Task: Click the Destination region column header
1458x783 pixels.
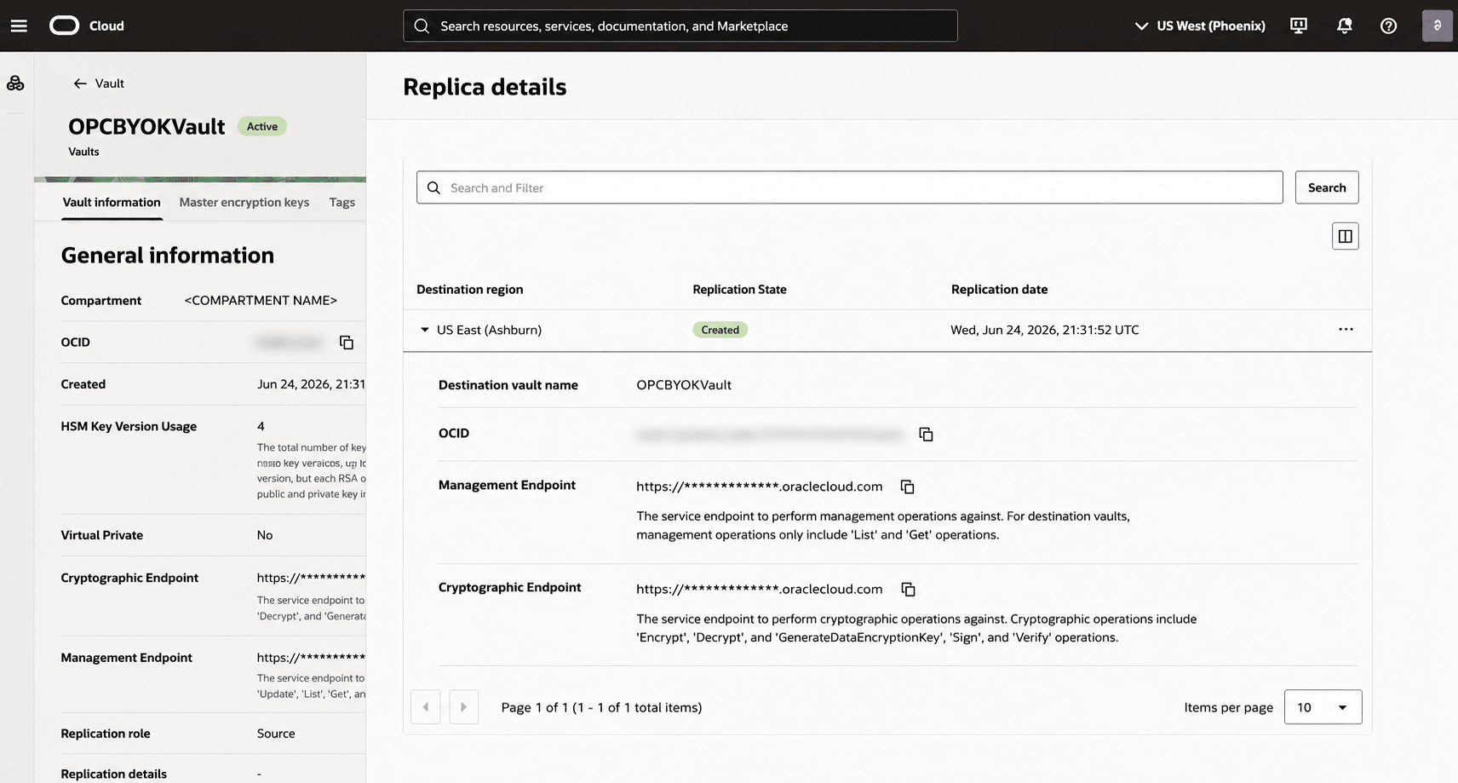Action: (x=470, y=290)
